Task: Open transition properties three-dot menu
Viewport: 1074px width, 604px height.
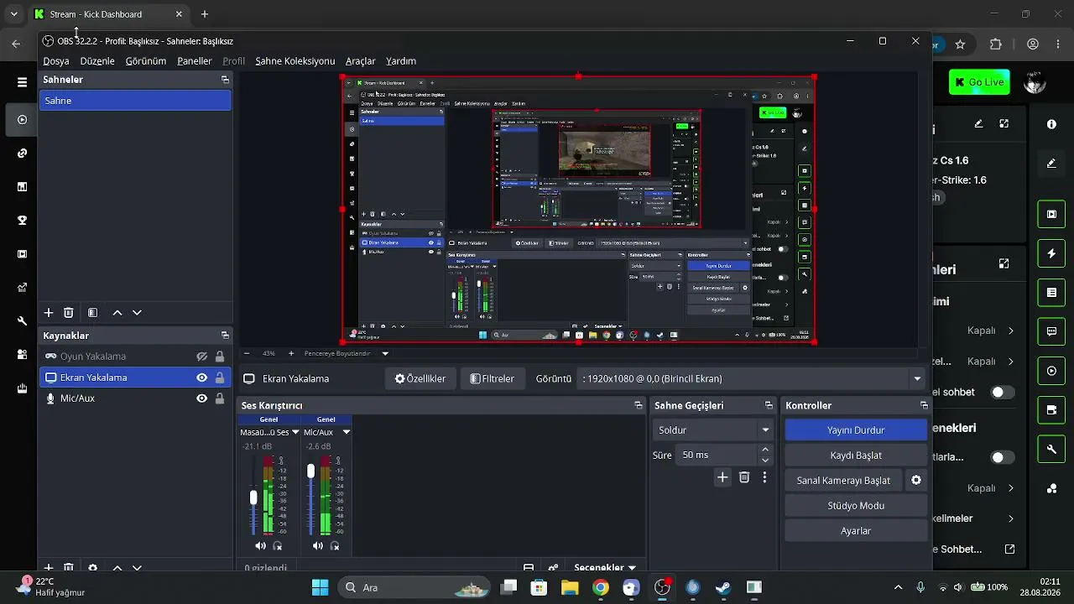Action: (764, 477)
